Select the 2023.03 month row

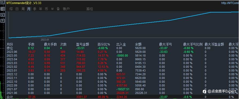[12, 63]
